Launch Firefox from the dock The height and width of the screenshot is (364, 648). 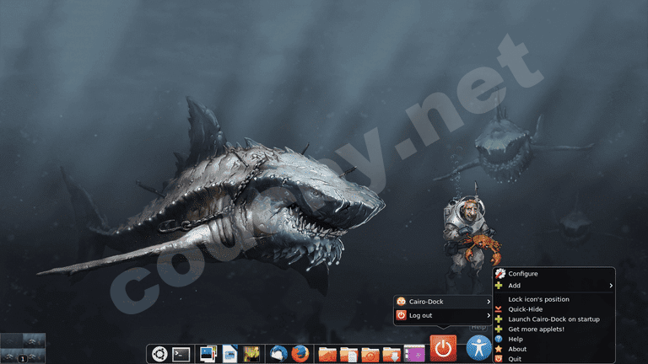(x=300, y=354)
